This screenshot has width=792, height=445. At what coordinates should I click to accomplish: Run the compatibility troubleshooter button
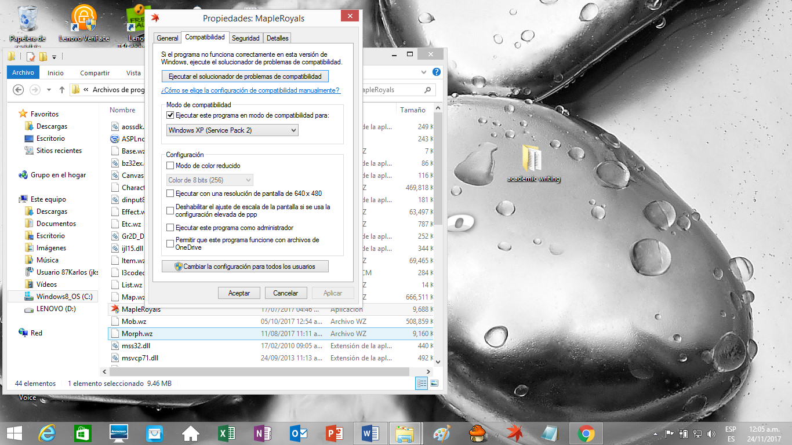click(x=245, y=76)
